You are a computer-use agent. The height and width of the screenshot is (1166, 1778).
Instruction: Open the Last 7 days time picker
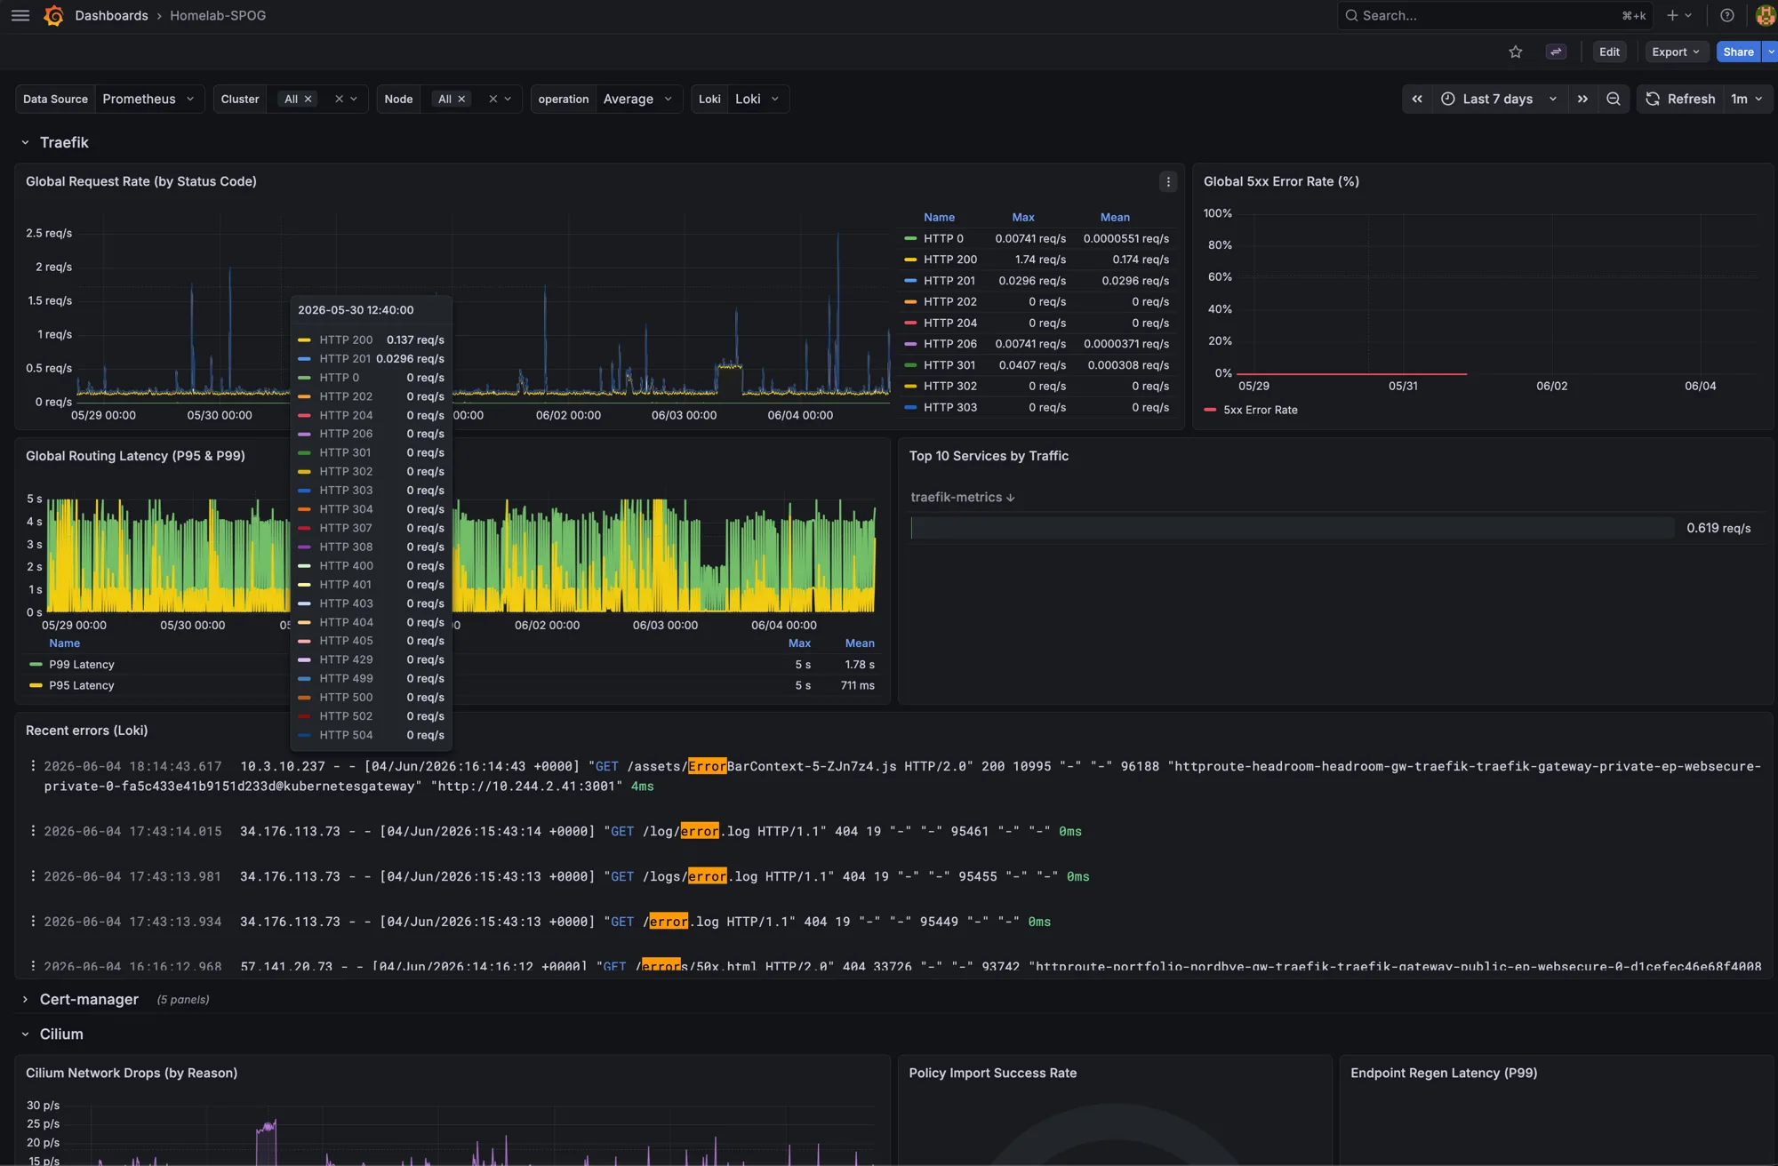[1499, 99]
